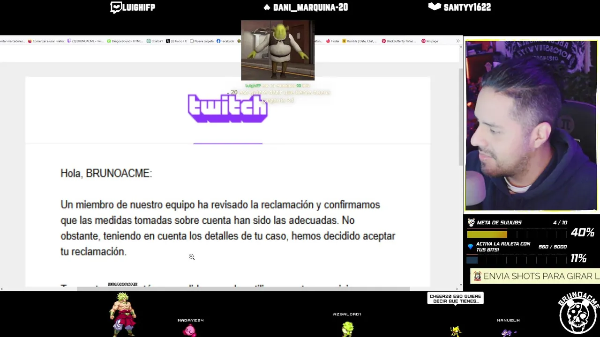
Task: Click the scroll left arrow at bottom
Action: point(2,289)
